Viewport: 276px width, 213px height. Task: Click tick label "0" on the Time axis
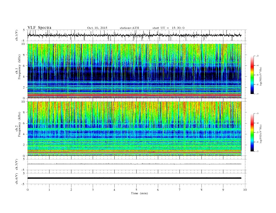[28, 190]
